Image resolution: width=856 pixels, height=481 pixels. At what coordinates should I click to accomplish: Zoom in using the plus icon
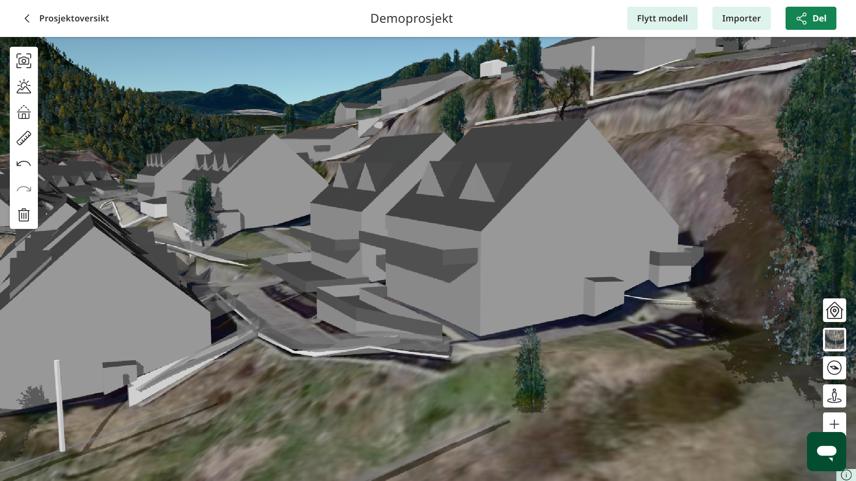pos(834,424)
